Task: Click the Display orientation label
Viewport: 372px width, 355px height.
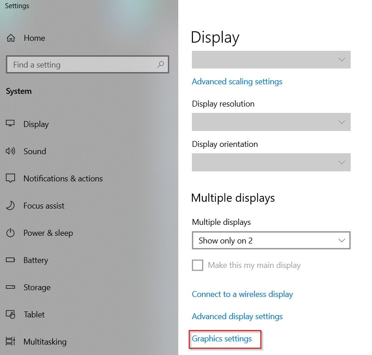Action: tap(225, 144)
